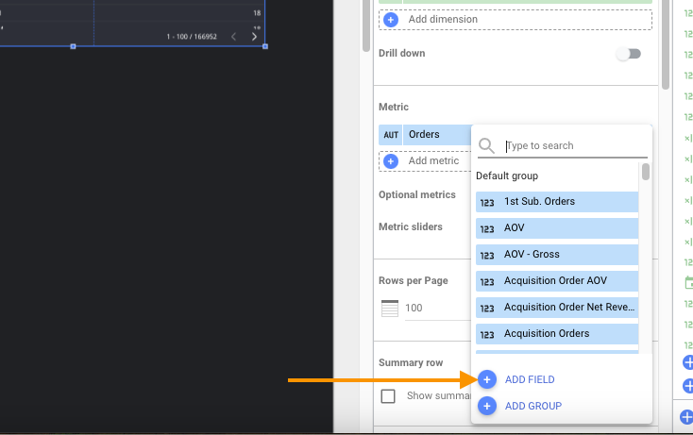Select Acquisition Order Net Revenue field
Screen dimensions: 693x435
tap(557, 308)
